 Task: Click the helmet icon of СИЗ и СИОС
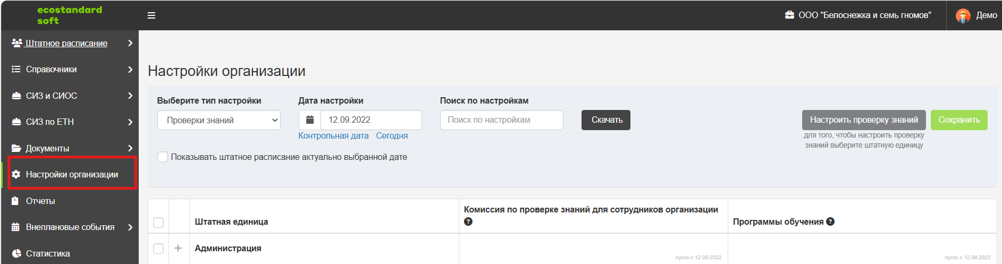[16, 96]
